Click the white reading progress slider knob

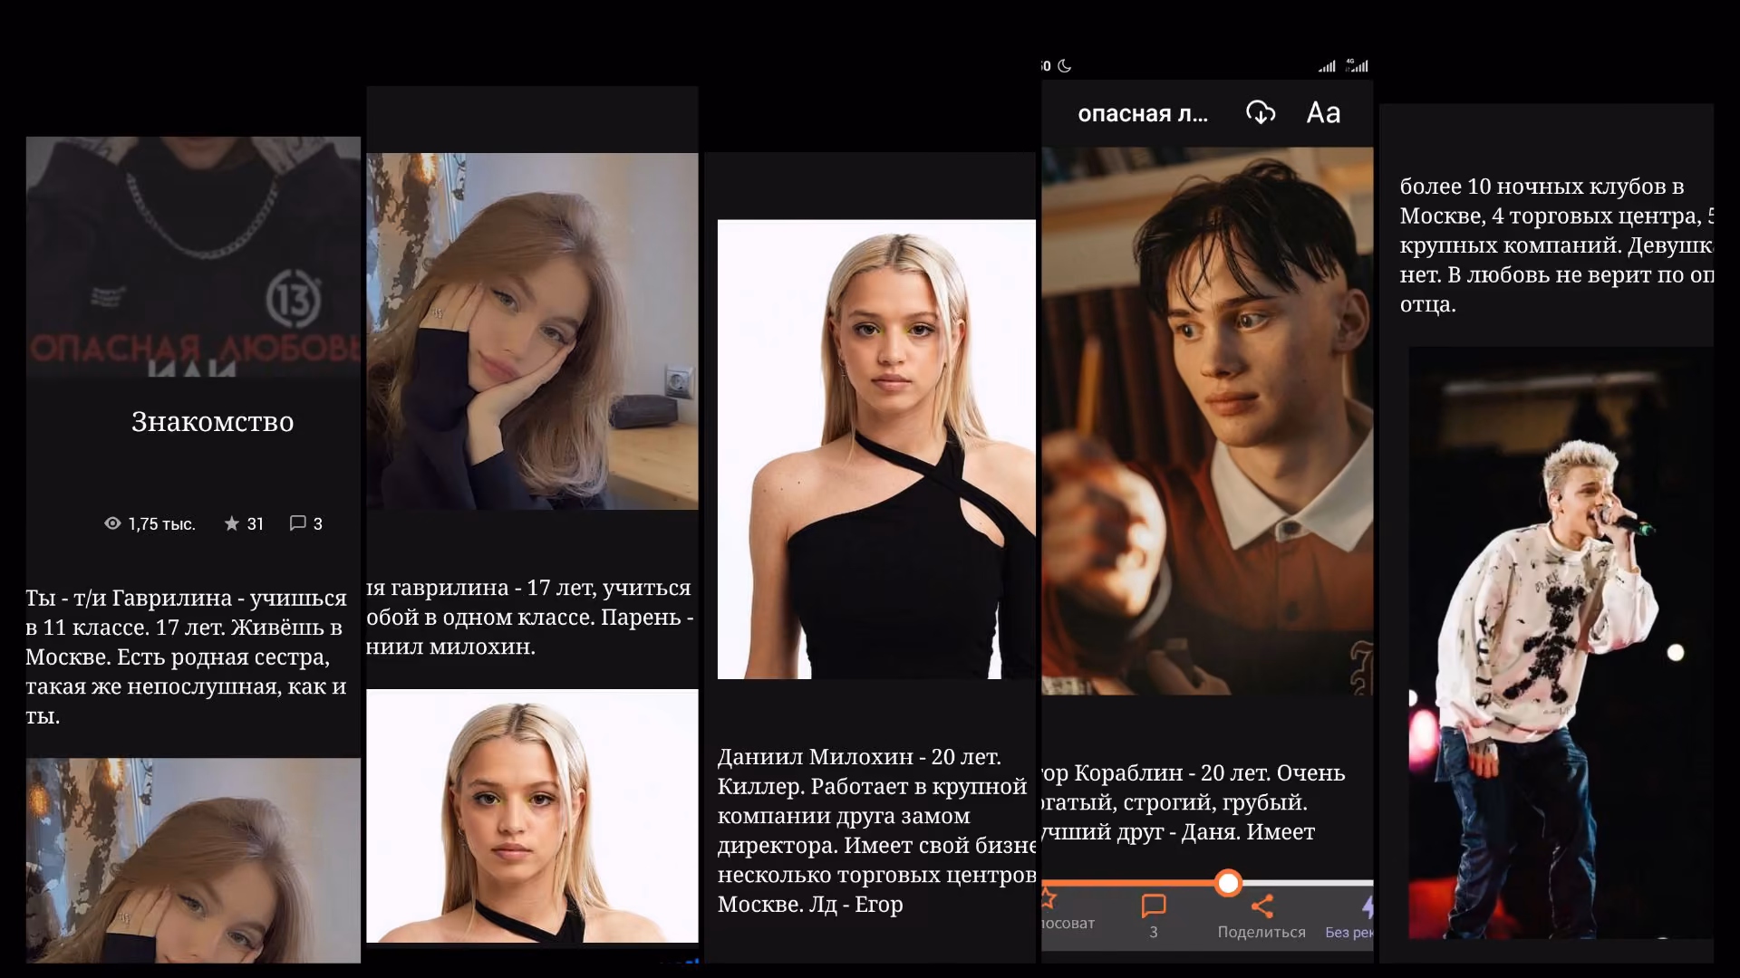click(1228, 883)
